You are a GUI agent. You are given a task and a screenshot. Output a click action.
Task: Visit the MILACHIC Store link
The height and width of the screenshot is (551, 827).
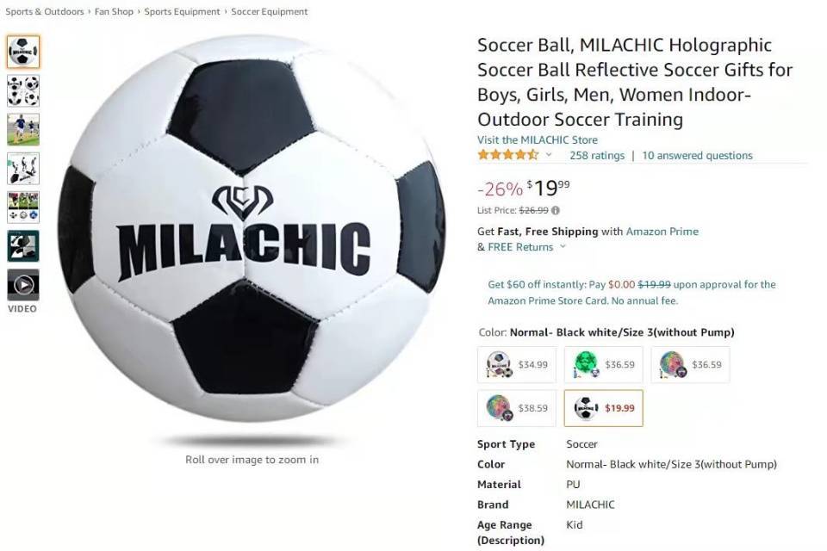pyautogui.click(x=538, y=140)
